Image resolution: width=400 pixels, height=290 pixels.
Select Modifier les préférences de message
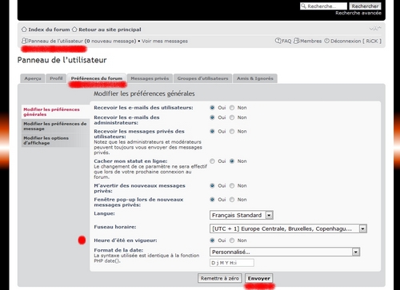click(x=55, y=126)
